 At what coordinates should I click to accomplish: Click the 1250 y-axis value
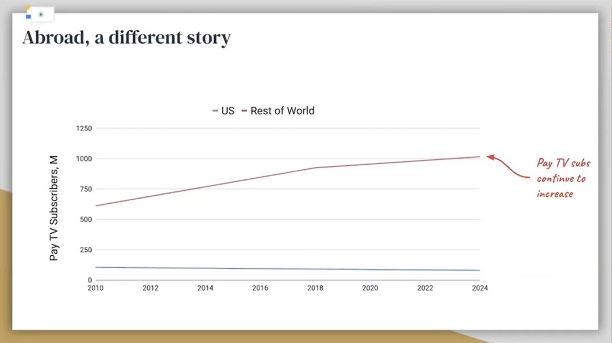click(83, 128)
